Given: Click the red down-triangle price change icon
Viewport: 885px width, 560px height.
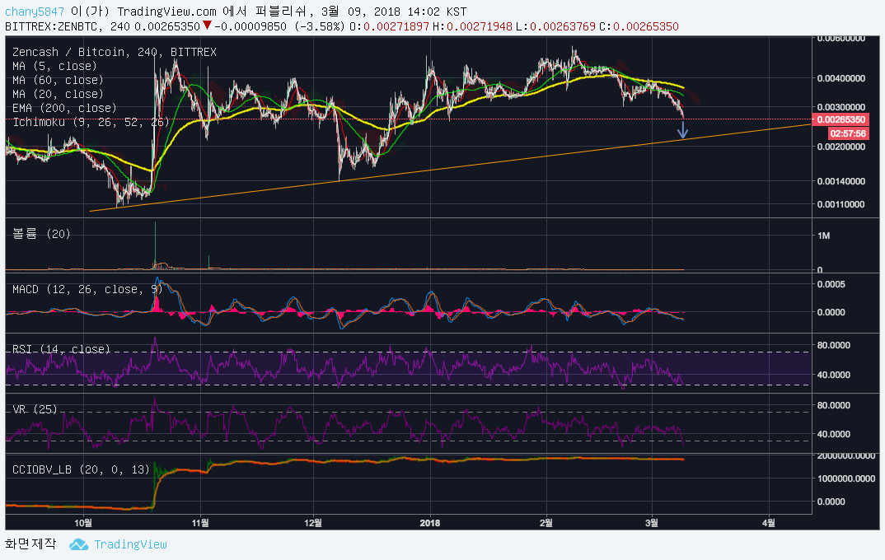Looking at the screenshot, I should click(x=207, y=26).
